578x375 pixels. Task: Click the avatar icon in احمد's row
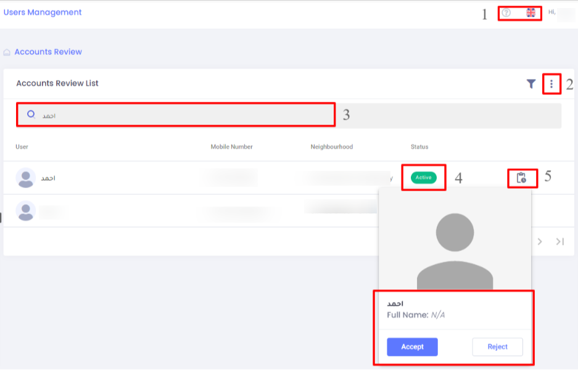click(25, 178)
